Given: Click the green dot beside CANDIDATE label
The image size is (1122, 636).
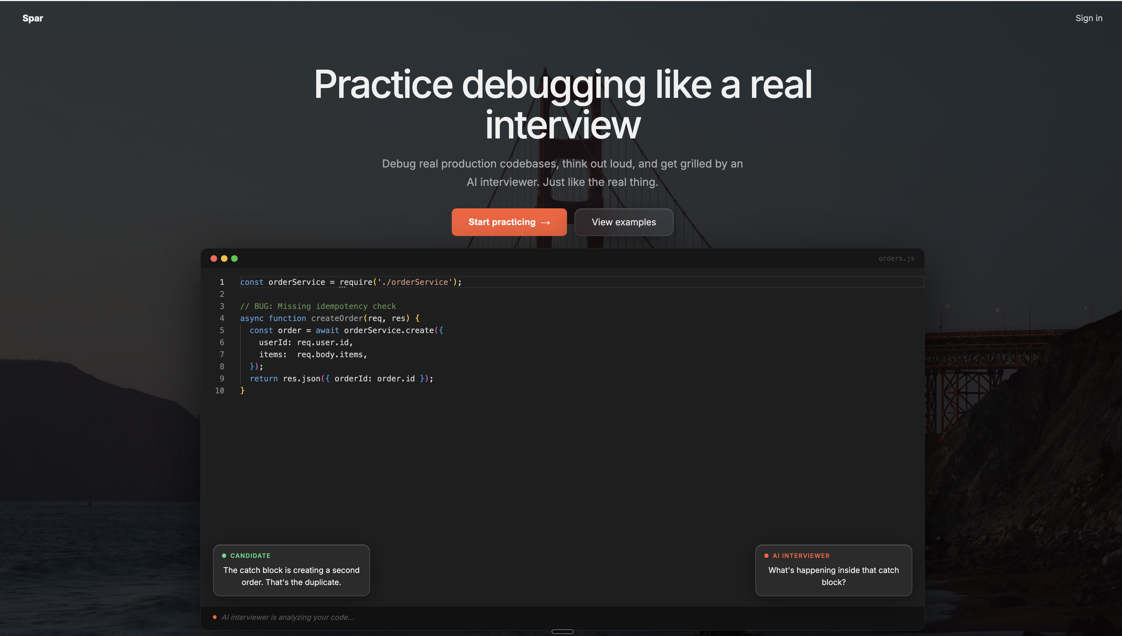Looking at the screenshot, I should click(224, 556).
